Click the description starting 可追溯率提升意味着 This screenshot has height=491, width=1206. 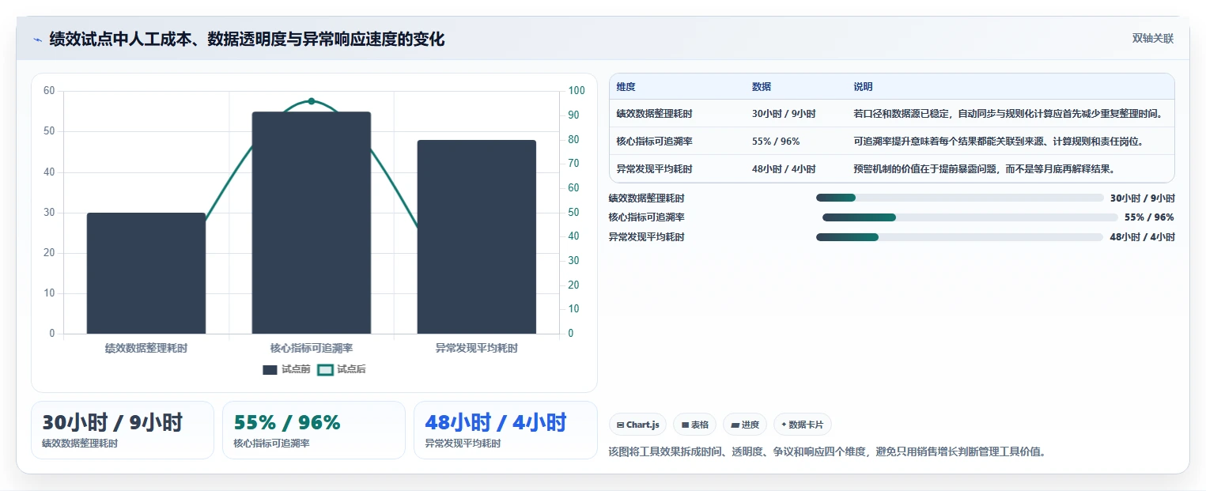[998, 142]
